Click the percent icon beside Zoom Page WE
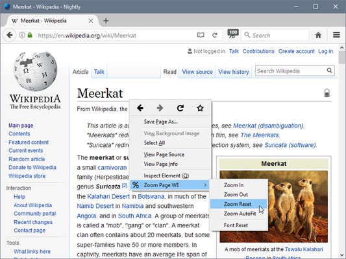Screen dimensions: 346x259 click(x=136, y=185)
